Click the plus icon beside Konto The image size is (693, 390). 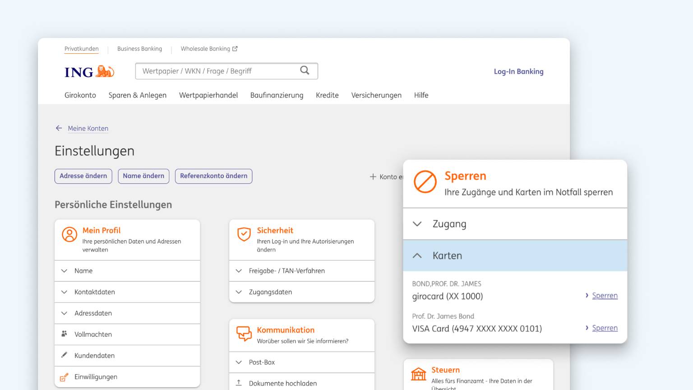point(373,177)
